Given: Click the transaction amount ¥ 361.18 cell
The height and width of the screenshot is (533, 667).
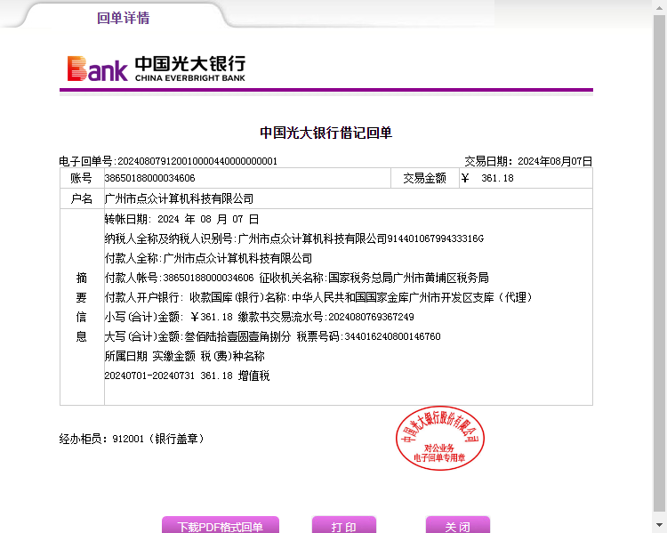Looking at the screenshot, I should (x=526, y=178).
